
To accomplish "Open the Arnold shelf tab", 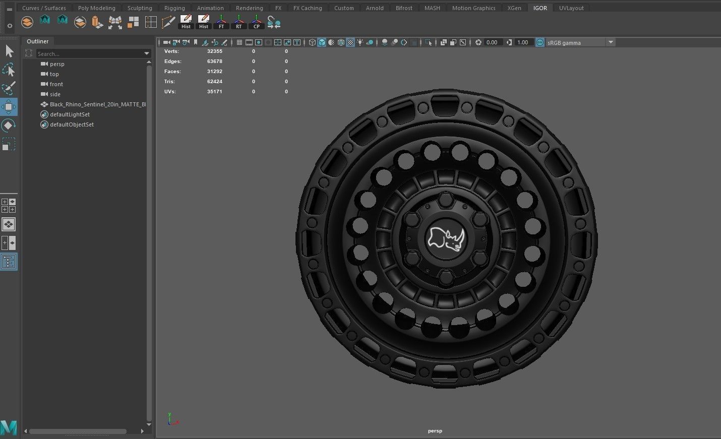I will point(375,8).
